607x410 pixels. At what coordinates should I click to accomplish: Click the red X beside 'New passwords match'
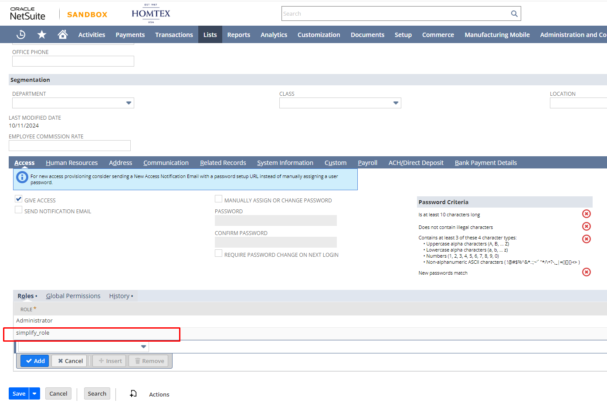[587, 272]
